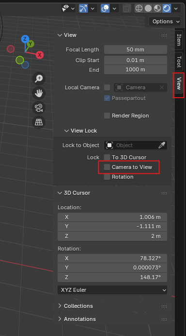Toggle X-ray mode

(x=126, y=9)
